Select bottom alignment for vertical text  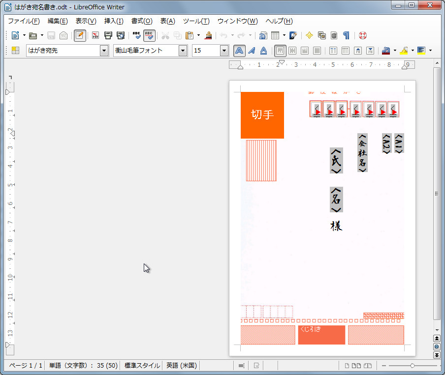click(x=305, y=51)
